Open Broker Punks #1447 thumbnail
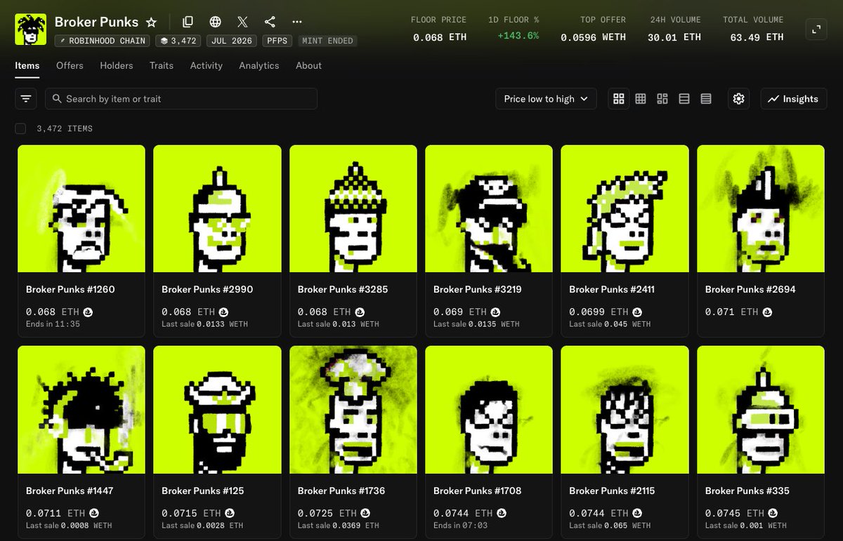The height and width of the screenshot is (541, 843). (81, 410)
